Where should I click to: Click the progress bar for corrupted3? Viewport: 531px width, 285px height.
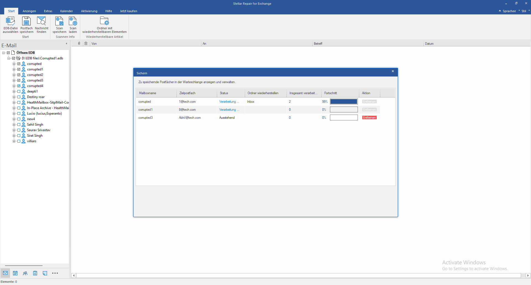click(x=344, y=118)
